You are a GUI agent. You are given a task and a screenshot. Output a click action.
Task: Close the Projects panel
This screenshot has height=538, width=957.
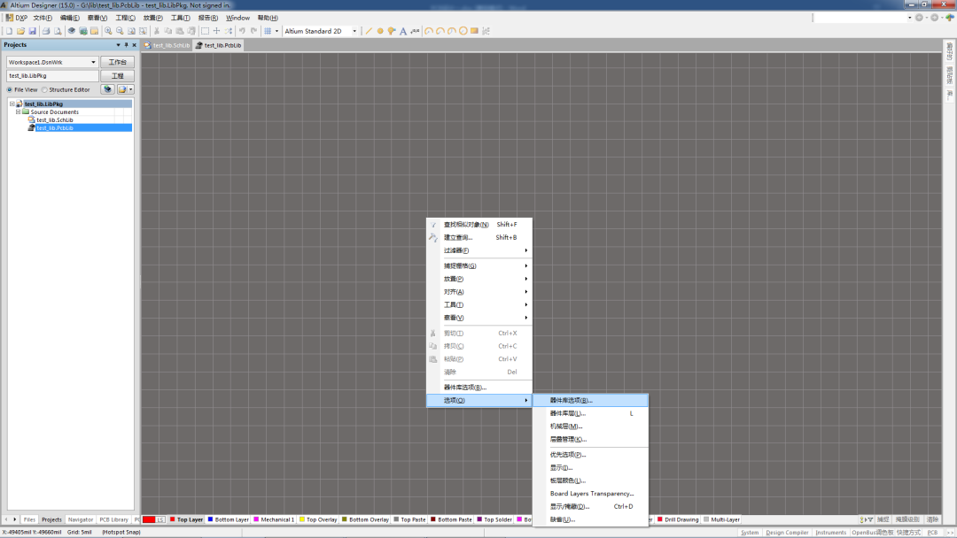point(135,45)
